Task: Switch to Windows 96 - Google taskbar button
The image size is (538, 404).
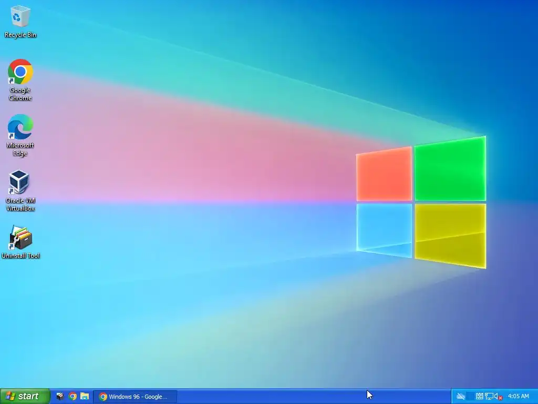Action: [135, 397]
